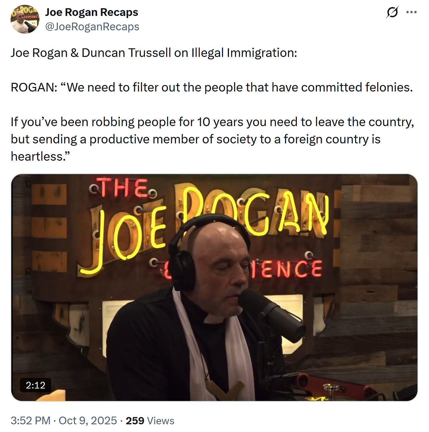Click the neon 'THE' sign in video
429x432 pixels.
pyautogui.click(x=123, y=188)
